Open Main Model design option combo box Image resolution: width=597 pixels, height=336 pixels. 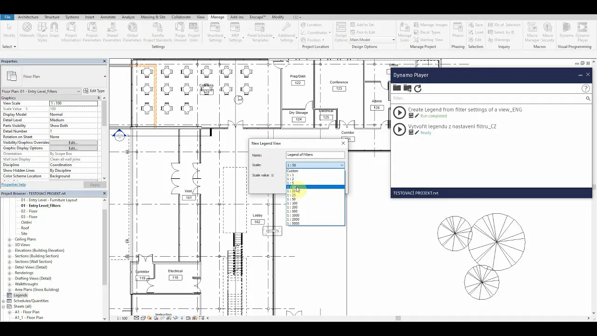coord(372,40)
